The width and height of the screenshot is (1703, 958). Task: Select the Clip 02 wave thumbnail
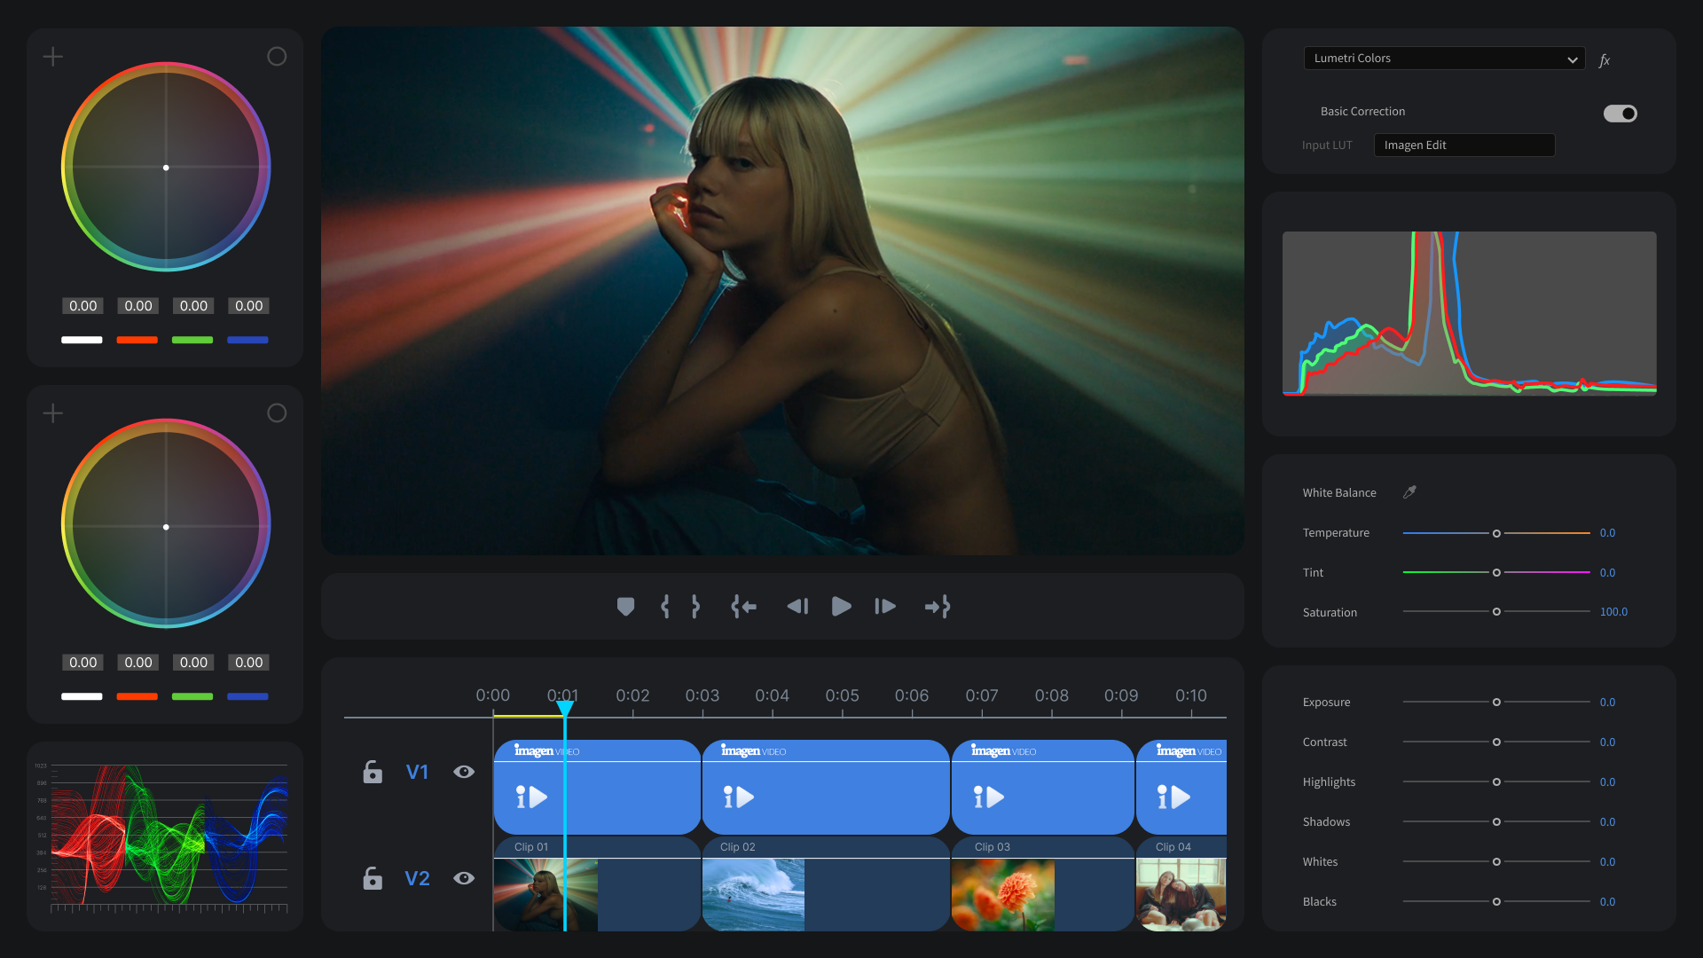coord(753,894)
